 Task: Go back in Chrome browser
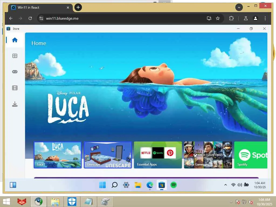[11, 18]
